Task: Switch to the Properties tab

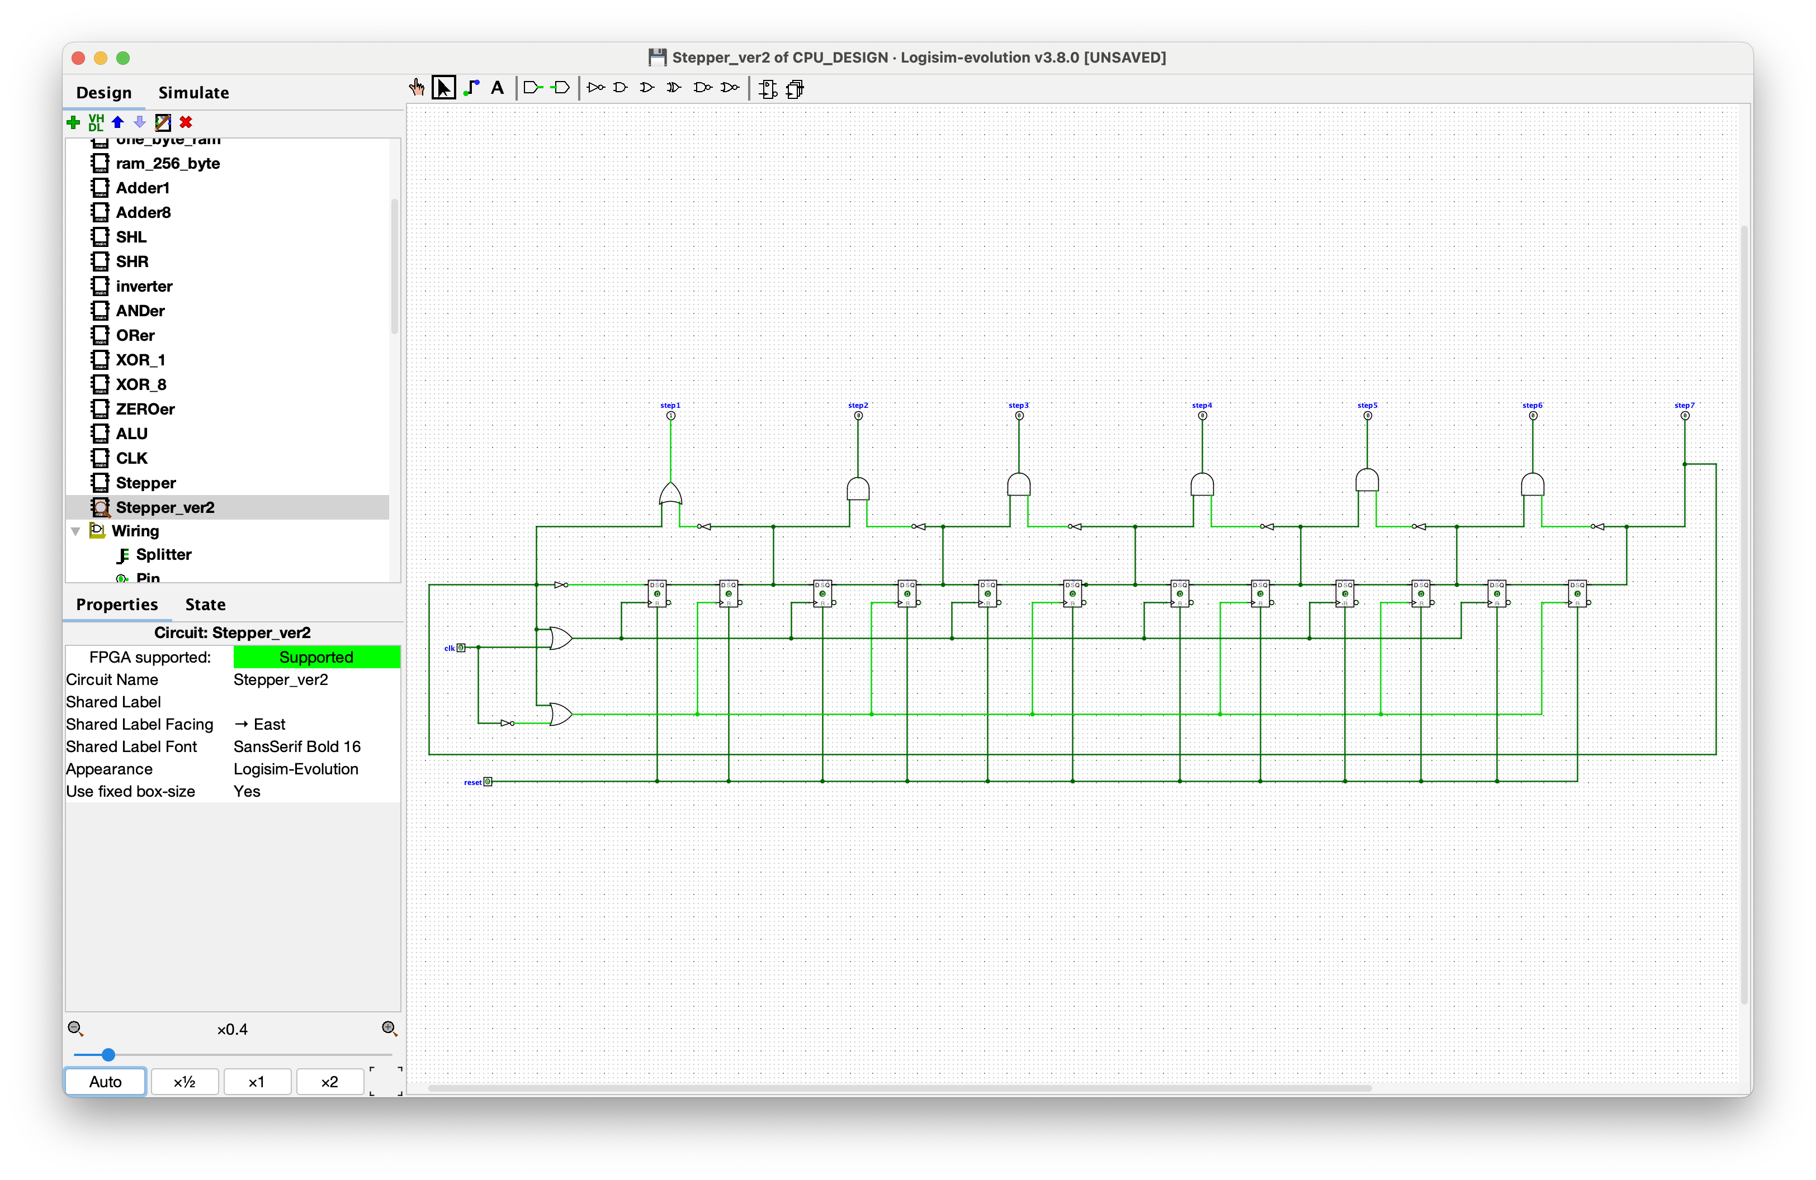Action: 117,605
